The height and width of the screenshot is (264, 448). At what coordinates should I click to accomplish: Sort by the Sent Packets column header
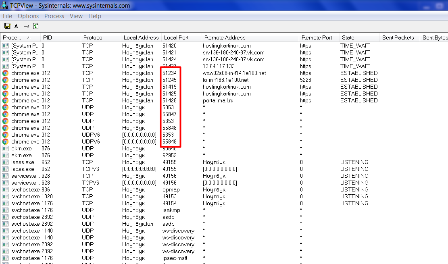click(x=400, y=37)
